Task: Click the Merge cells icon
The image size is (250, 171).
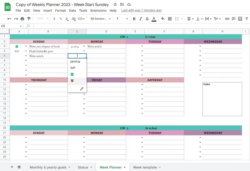Action: pos(177,19)
